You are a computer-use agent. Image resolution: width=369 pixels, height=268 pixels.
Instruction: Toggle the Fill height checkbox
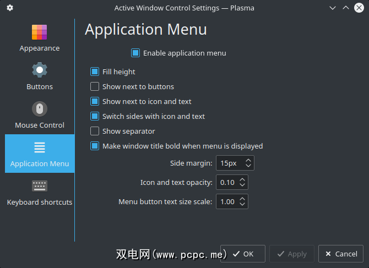click(x=95, y=72)
